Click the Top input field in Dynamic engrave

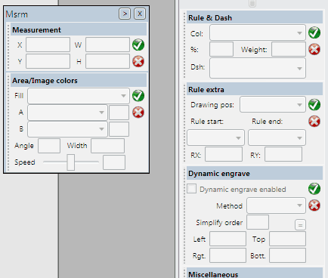tap(287, 239)
